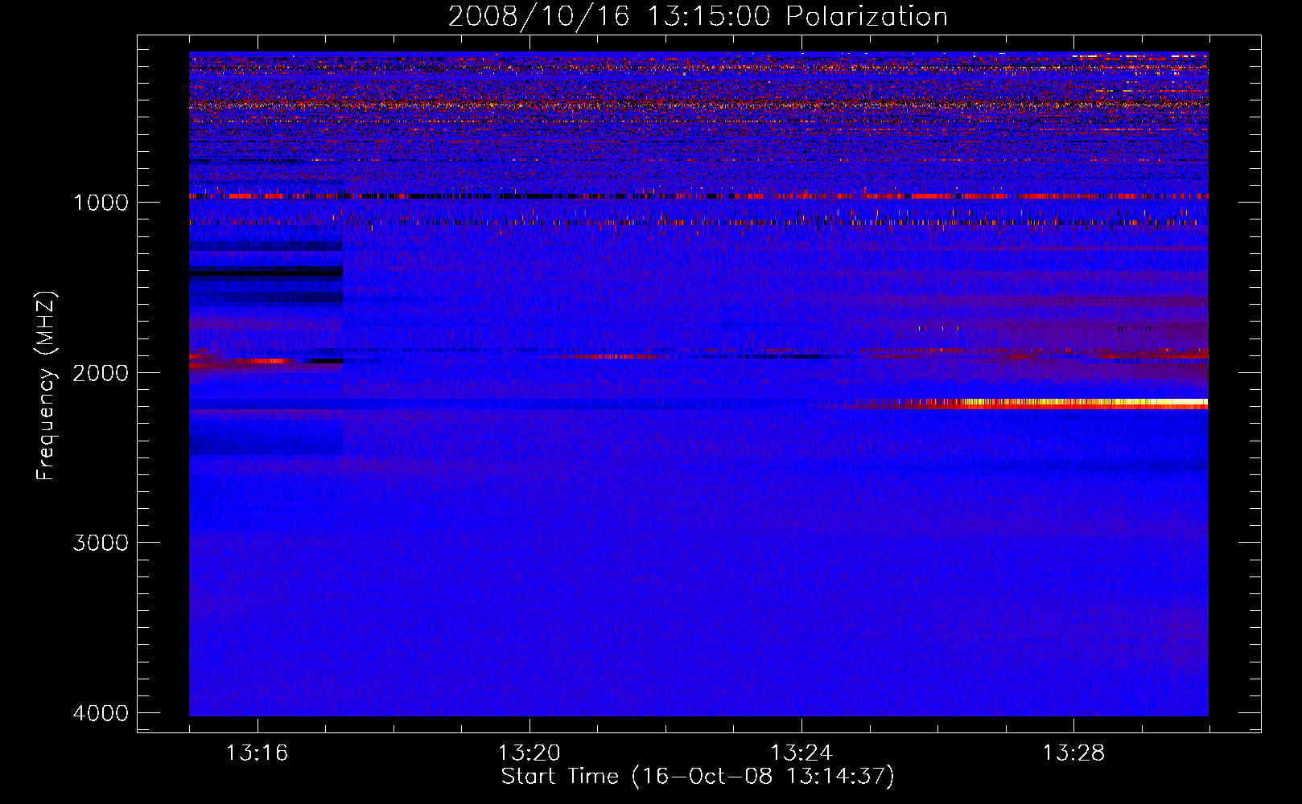The height and width of the screenshot is (804, 1302).
Task: Select the 3000 frequency axis label
Action: [101, 543]
